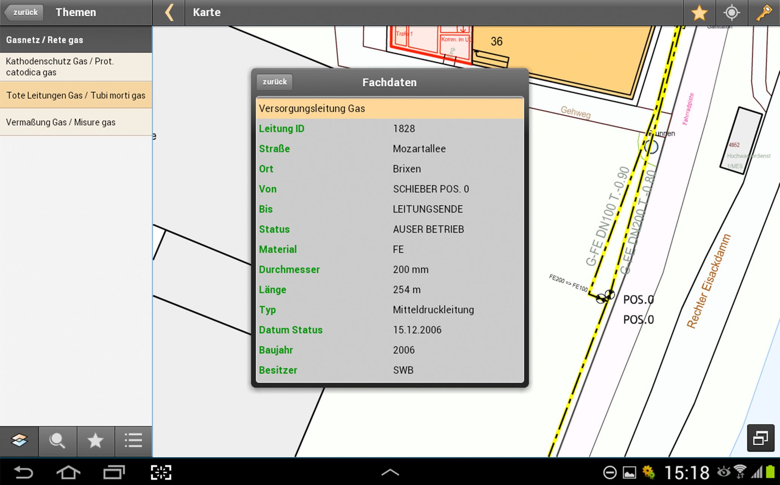The image size is (780, 485).
Task: Open the bookmarks star tab in sidebar
Action: click(x=95, y=440)
